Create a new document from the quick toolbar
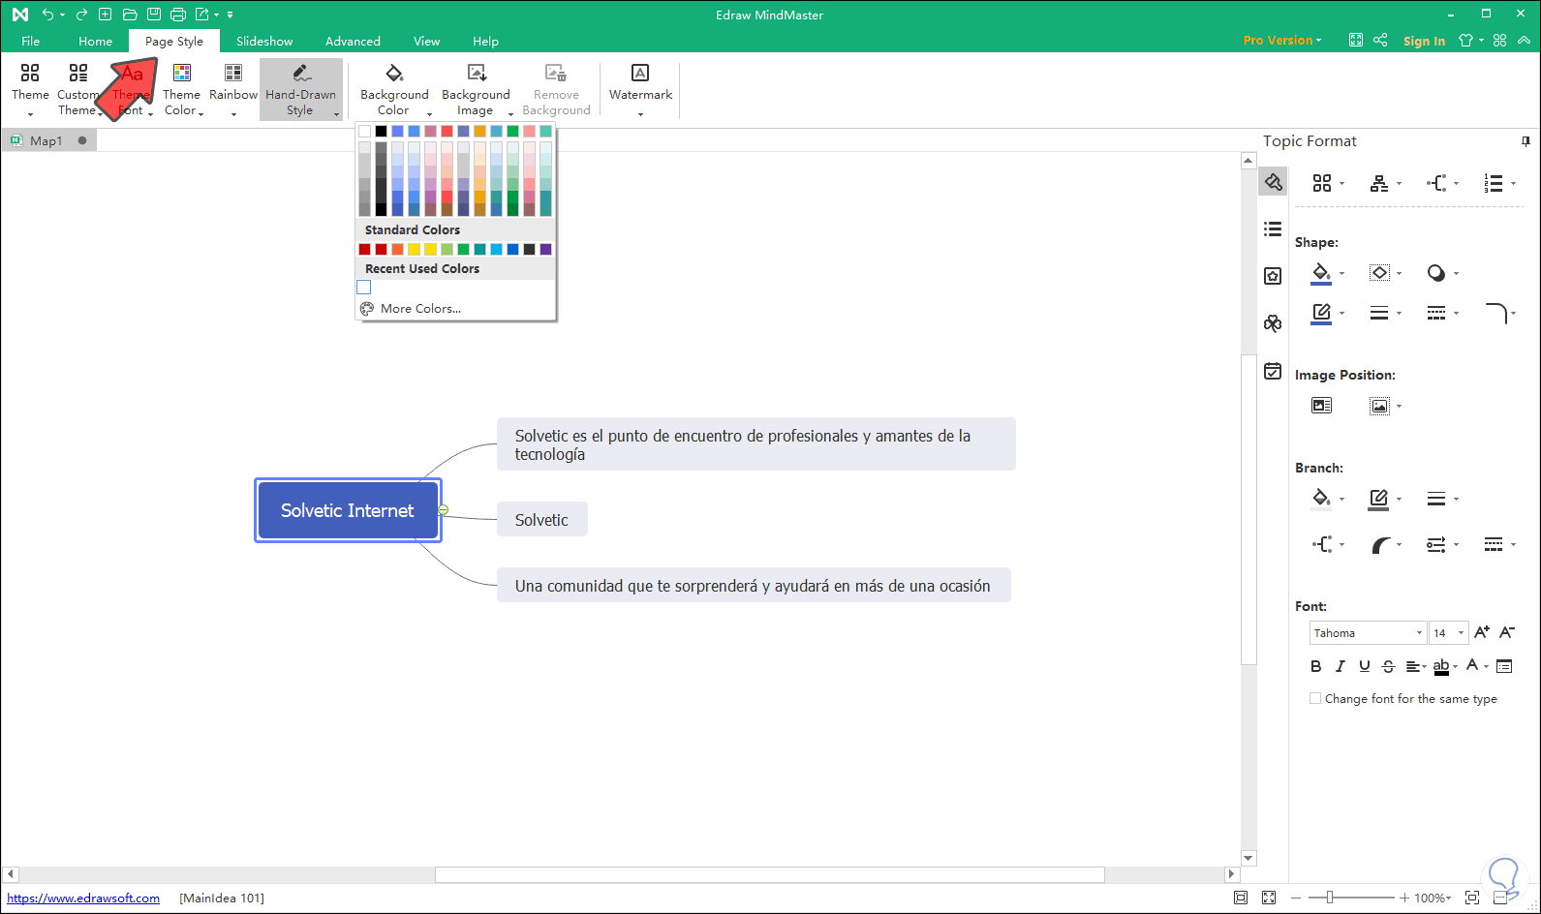This screenshot has height=914, width=1541. pos(106,15)
